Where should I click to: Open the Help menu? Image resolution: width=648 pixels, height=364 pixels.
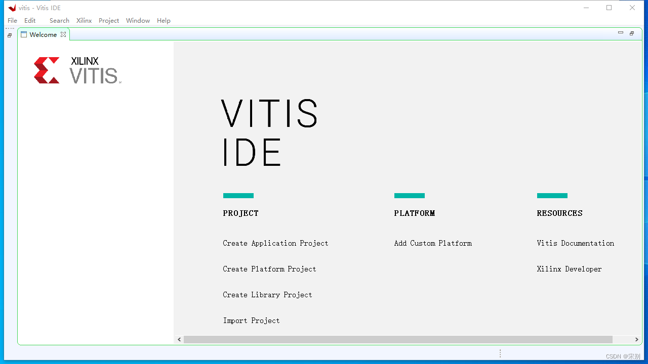pos(164,21)
